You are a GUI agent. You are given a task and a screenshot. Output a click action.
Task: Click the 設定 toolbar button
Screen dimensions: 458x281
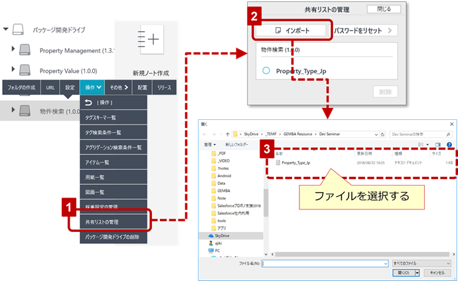[70, 87]
